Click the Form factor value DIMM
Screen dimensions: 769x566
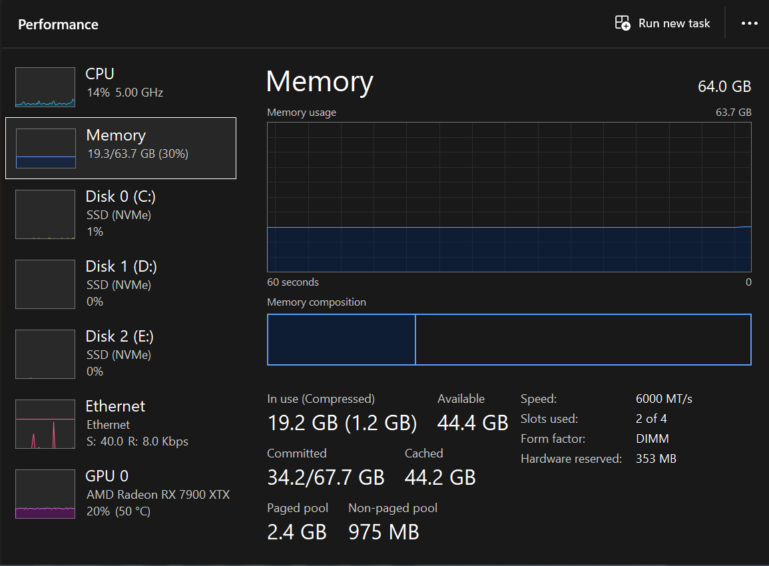pyautogui.click(x=652, y=438)
